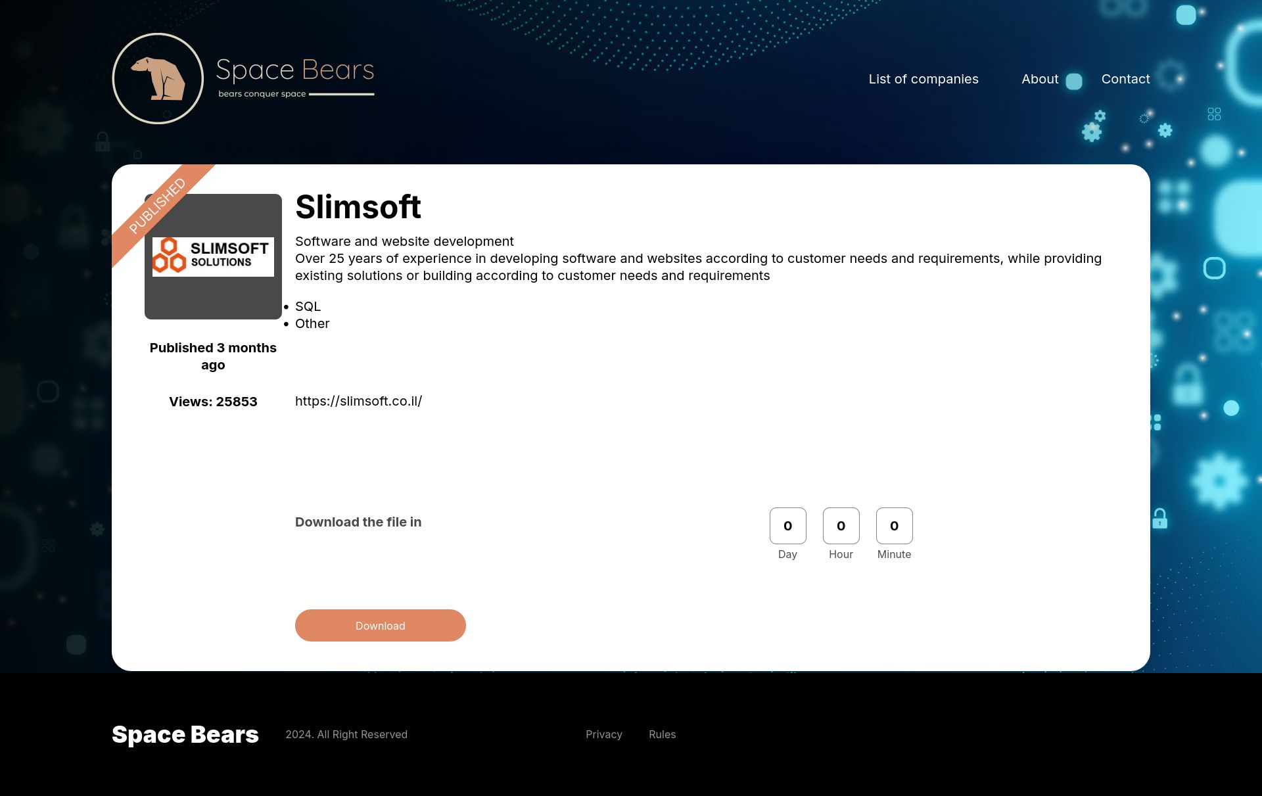The image size is (1262, 796).
Task: Click the Space Bears footer logo
Action: pos(185,734)
